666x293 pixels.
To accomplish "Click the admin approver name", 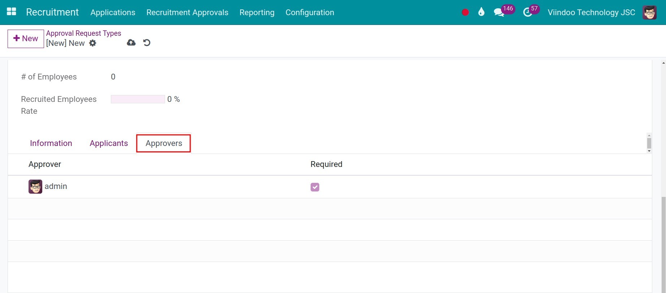I will tap(56, 186).
